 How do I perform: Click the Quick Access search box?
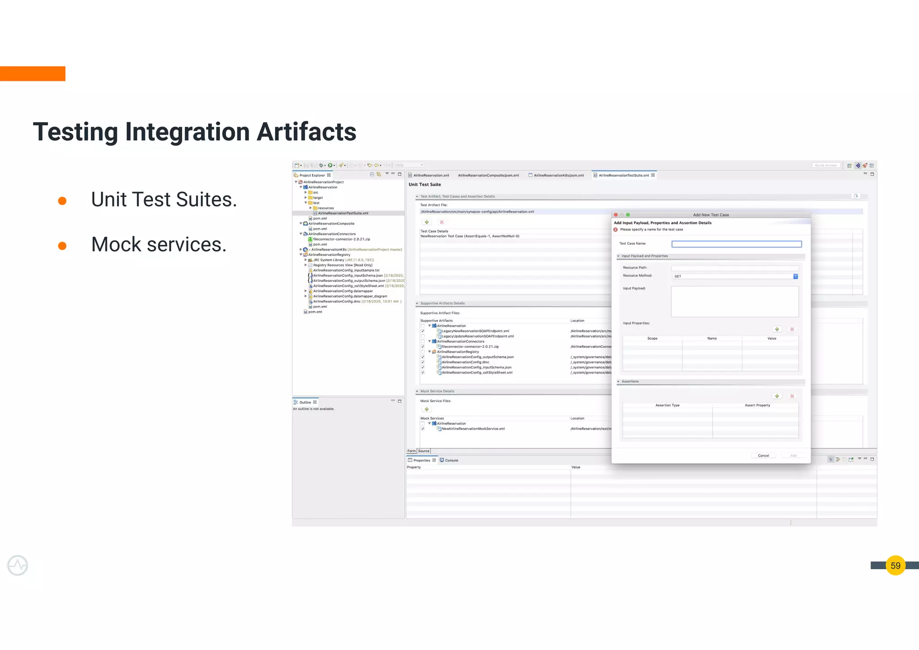826,166
